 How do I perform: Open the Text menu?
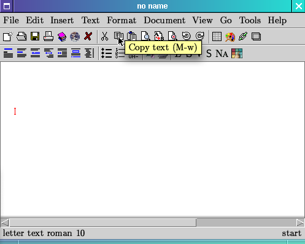(x=90, y=20)
